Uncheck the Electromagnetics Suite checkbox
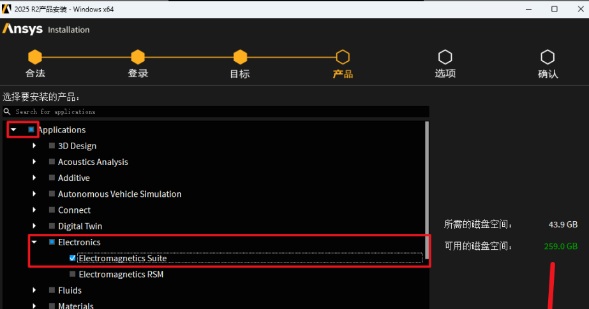Screen dimensions: 589x309 (73, 258)
